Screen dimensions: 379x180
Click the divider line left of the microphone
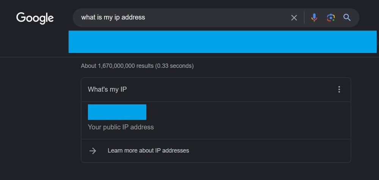304,17
